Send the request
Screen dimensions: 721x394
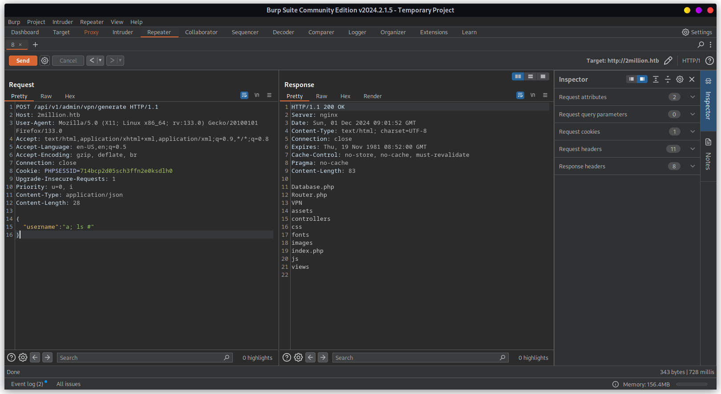click(x=23, y=60)
